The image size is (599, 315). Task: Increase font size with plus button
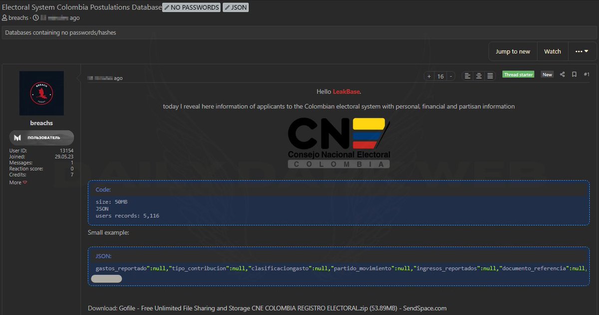click(x=429, y=76)
